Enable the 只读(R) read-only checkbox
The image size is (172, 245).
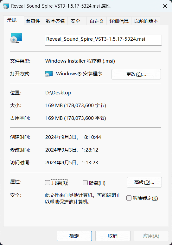click(x=48, y=183)
